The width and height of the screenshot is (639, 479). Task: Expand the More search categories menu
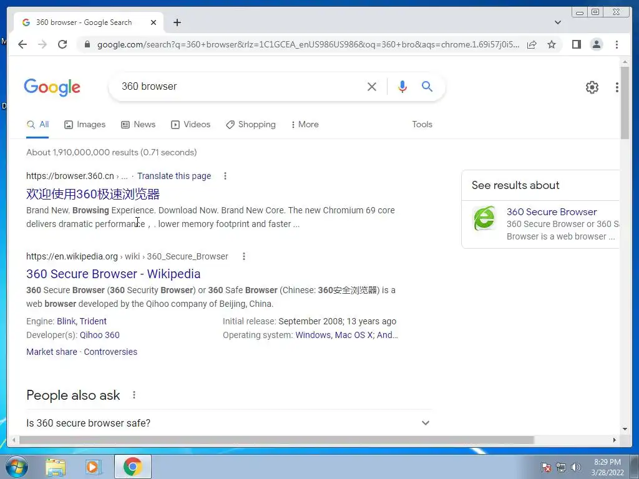(x=305, y=124)
